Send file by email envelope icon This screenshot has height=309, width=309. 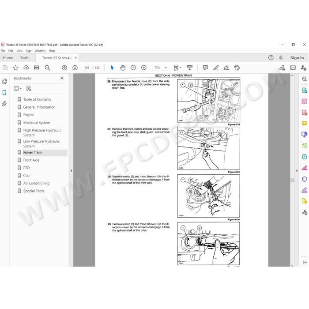[x=293, y=68]
